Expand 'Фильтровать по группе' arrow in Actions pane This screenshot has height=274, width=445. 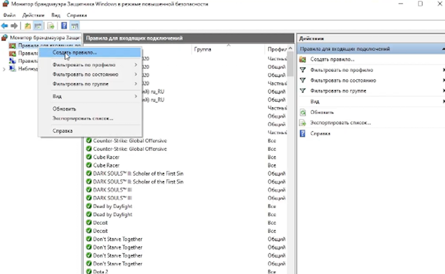[443, 91]
